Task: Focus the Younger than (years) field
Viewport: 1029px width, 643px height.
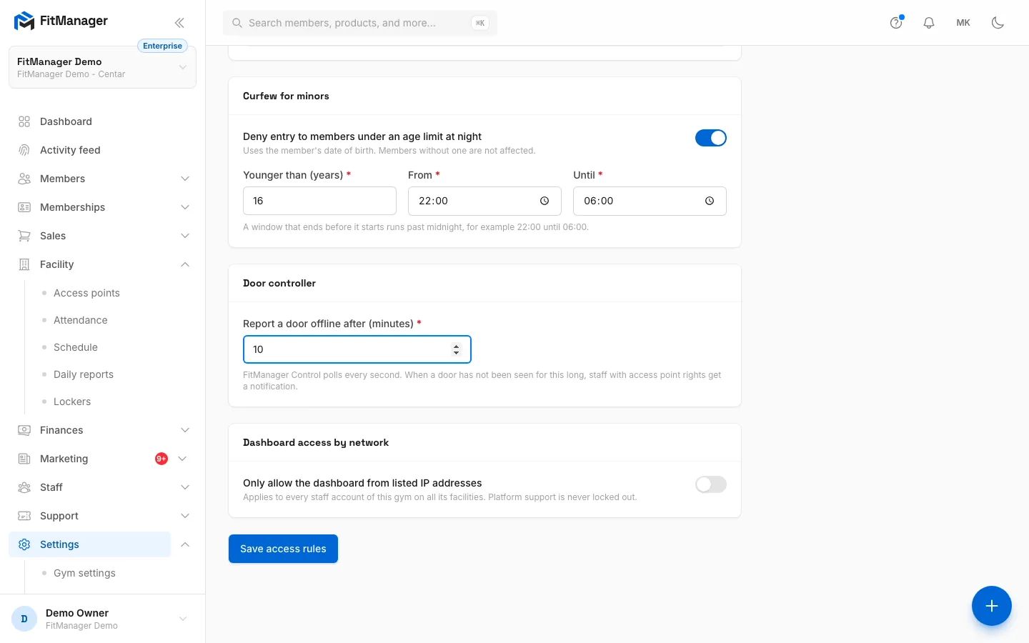Action: (319, 201)
